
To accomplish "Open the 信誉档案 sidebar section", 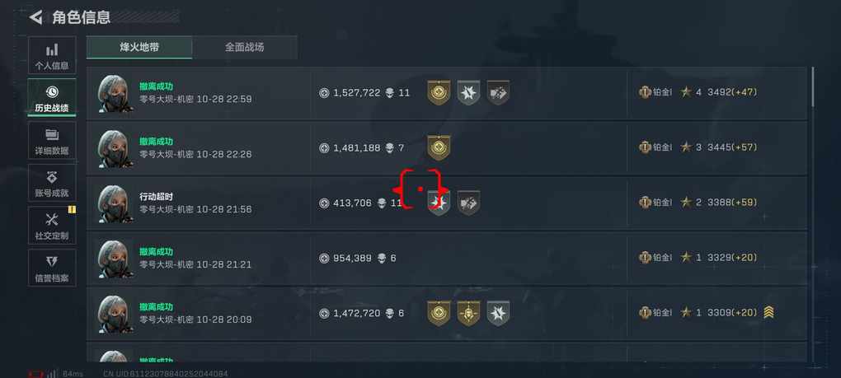I will coord(52,268).
